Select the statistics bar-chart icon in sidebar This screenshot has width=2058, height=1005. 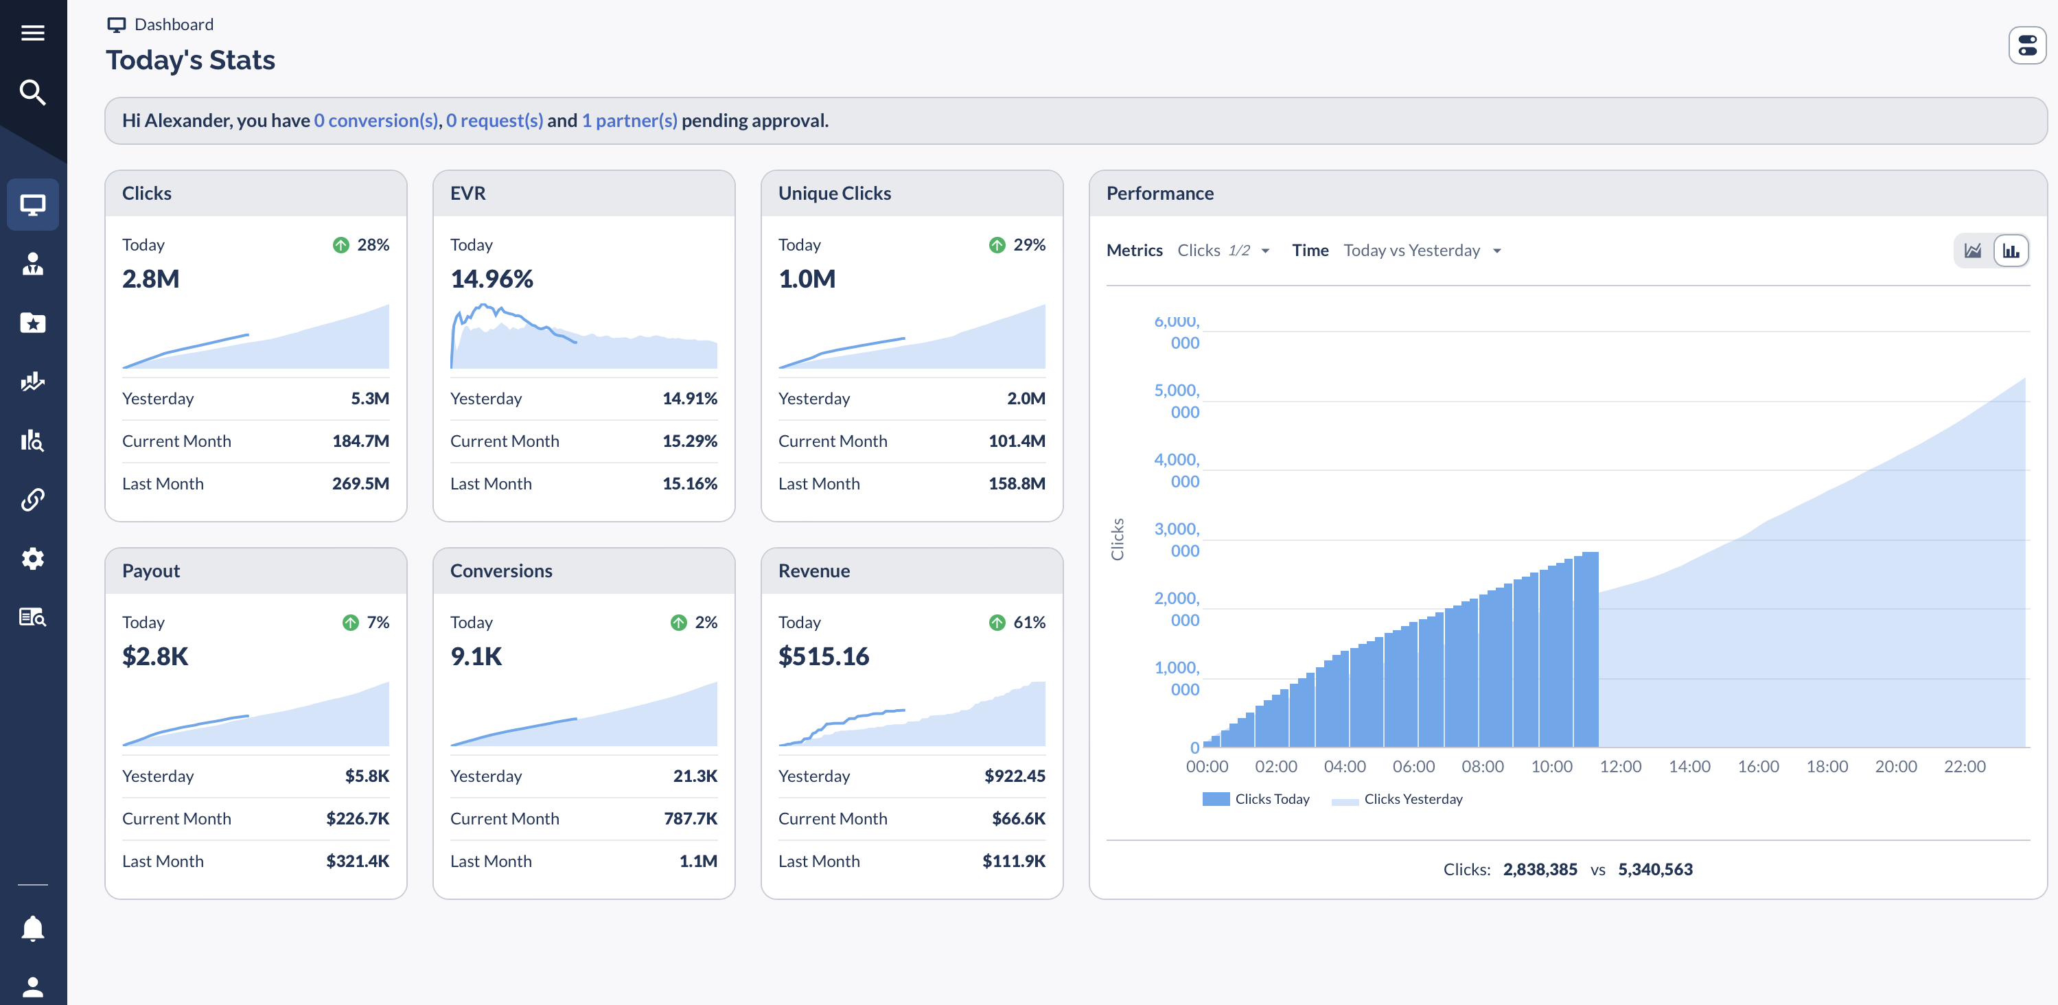[33, 440]
